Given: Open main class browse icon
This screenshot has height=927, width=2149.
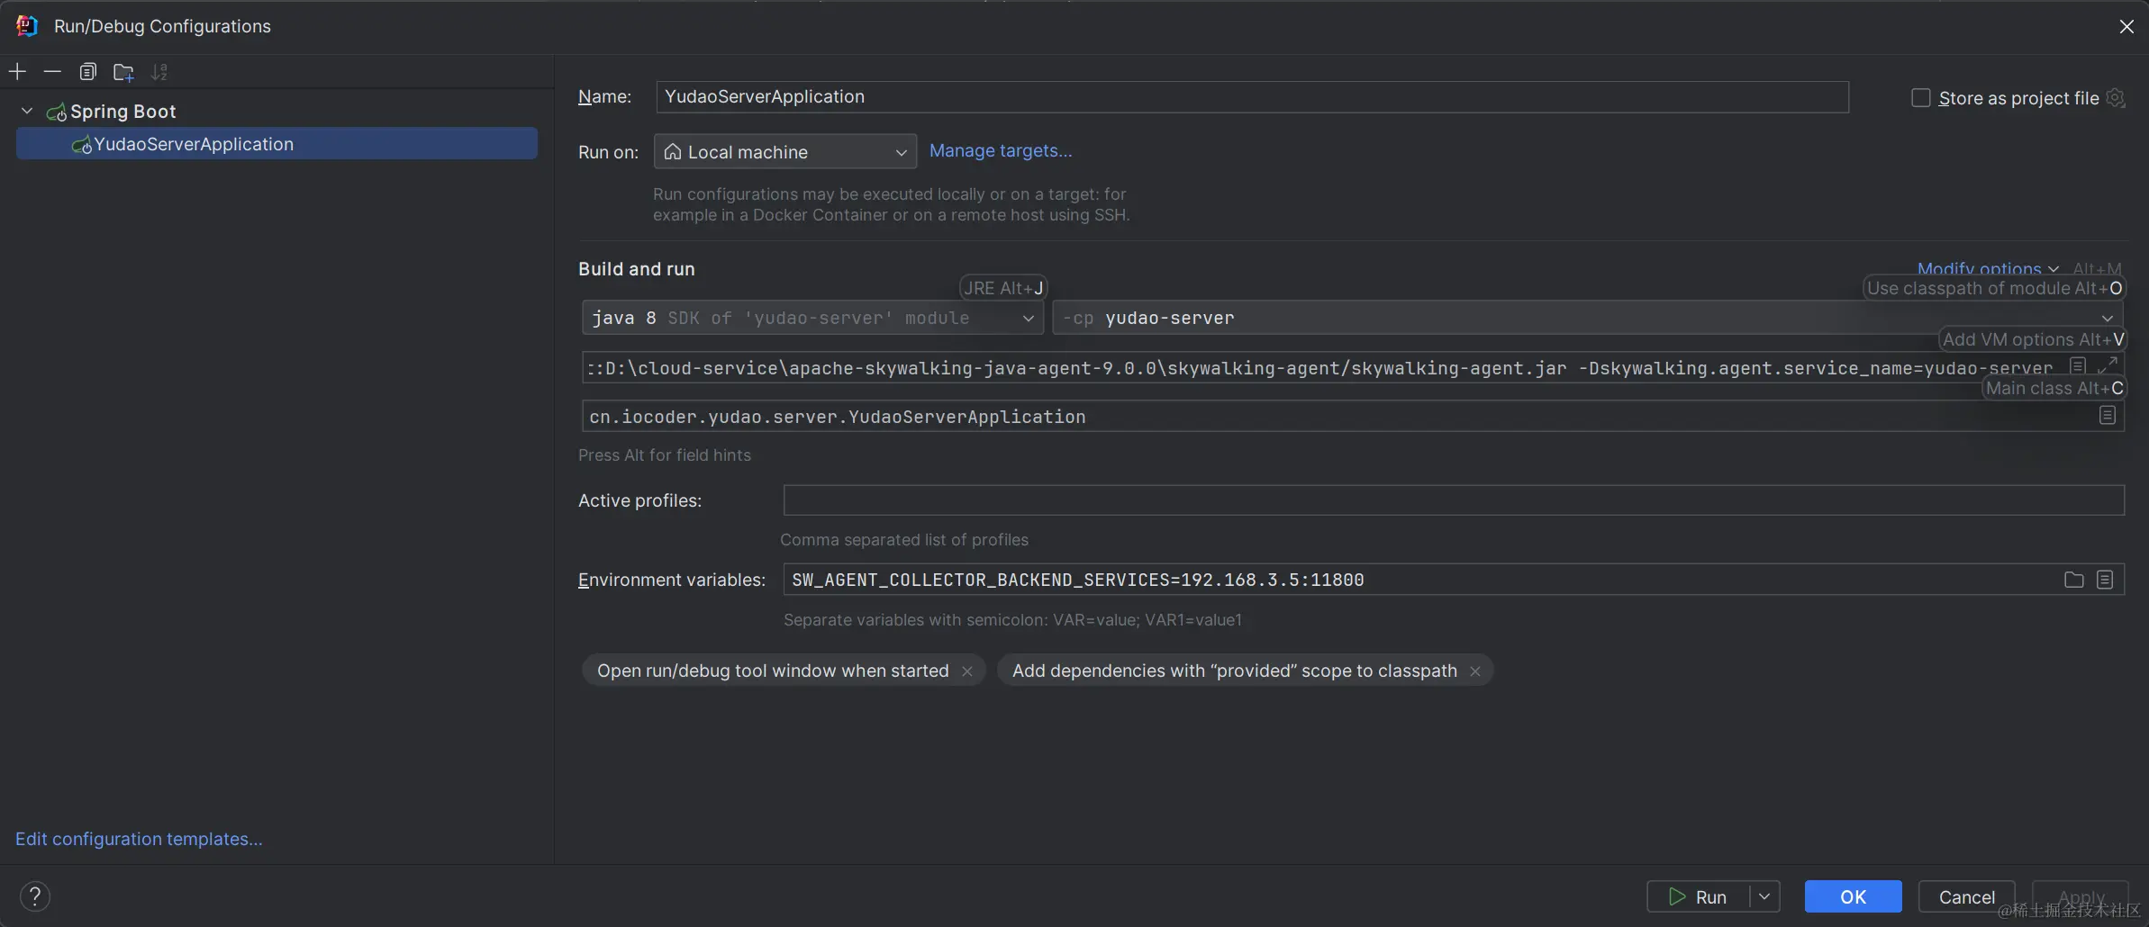Looking at the screenshot, I should click(x=2107, y=416).
